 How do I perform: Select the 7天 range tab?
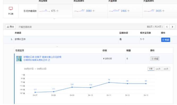[151, 69]
